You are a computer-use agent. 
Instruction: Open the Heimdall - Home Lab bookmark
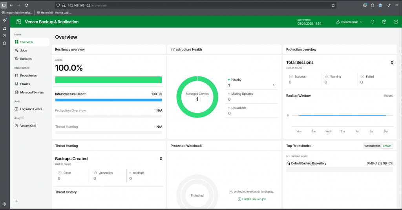54,13
